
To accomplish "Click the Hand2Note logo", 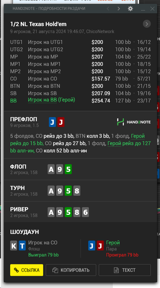I will 134,122.
